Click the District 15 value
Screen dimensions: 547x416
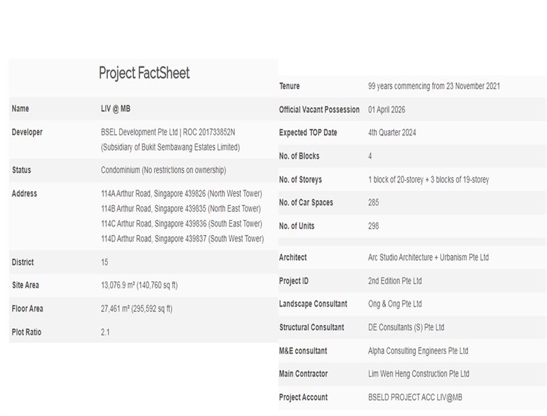click(104, 262)
